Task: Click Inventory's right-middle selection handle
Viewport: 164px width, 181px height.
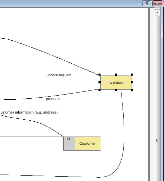Action: [x=132, y=82]
